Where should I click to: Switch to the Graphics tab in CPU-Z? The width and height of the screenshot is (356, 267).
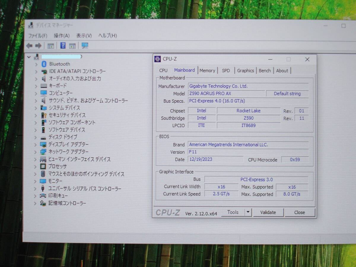[245, 71]
